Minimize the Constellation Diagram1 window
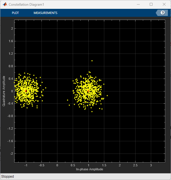 tap(138, 4)
